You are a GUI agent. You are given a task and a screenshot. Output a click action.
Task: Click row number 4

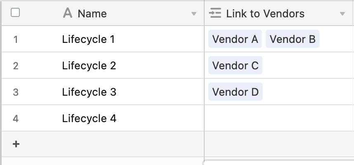tap(16, 119)
